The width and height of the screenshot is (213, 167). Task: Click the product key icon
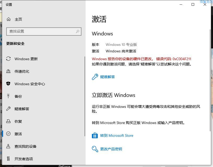click(95, 149)
